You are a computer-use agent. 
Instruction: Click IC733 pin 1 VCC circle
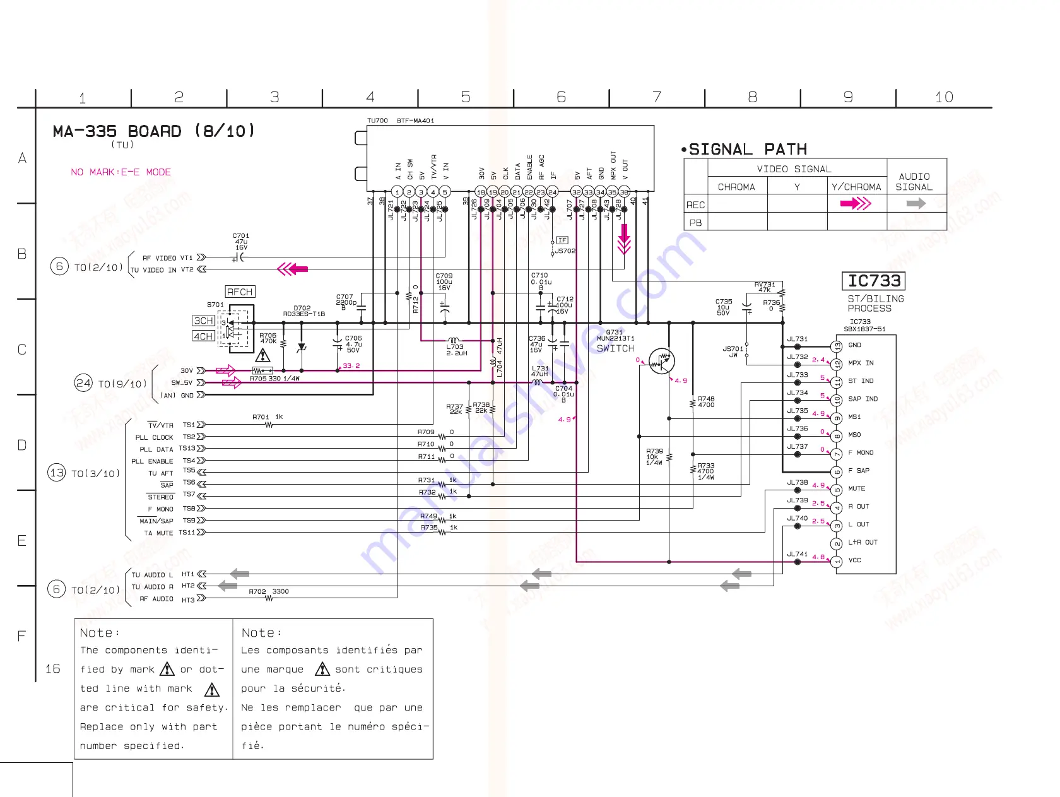click(837, 561)
